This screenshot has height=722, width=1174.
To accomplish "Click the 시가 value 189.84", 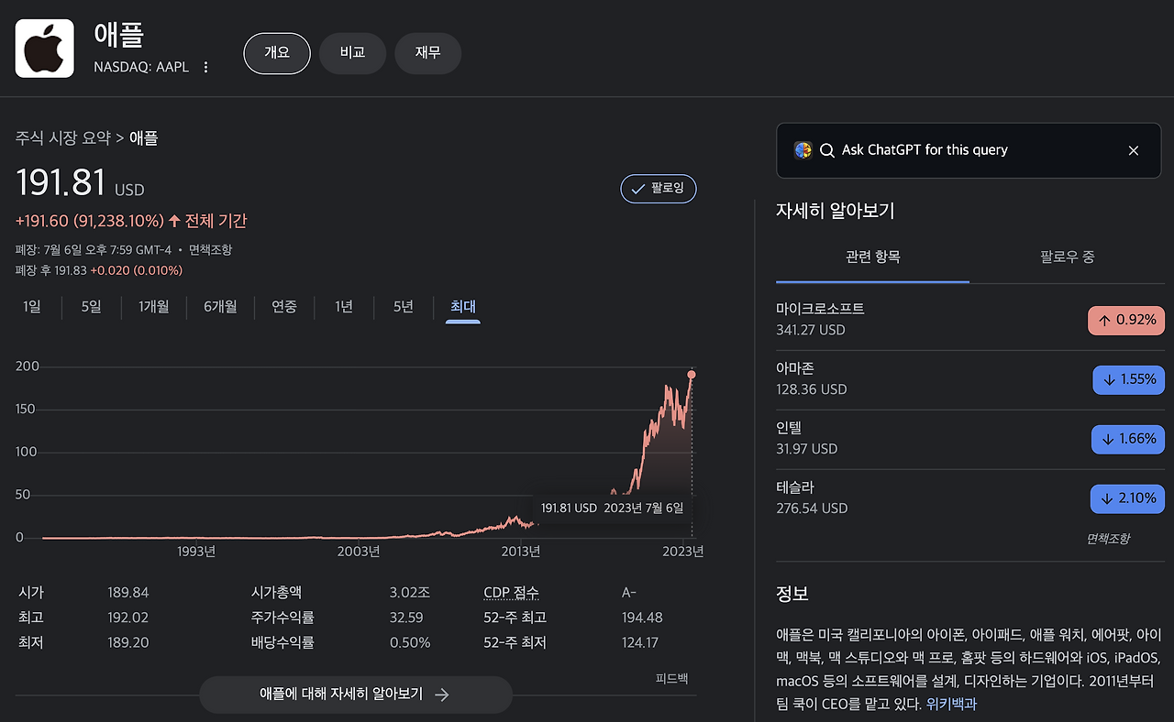I will click(128, 593).
